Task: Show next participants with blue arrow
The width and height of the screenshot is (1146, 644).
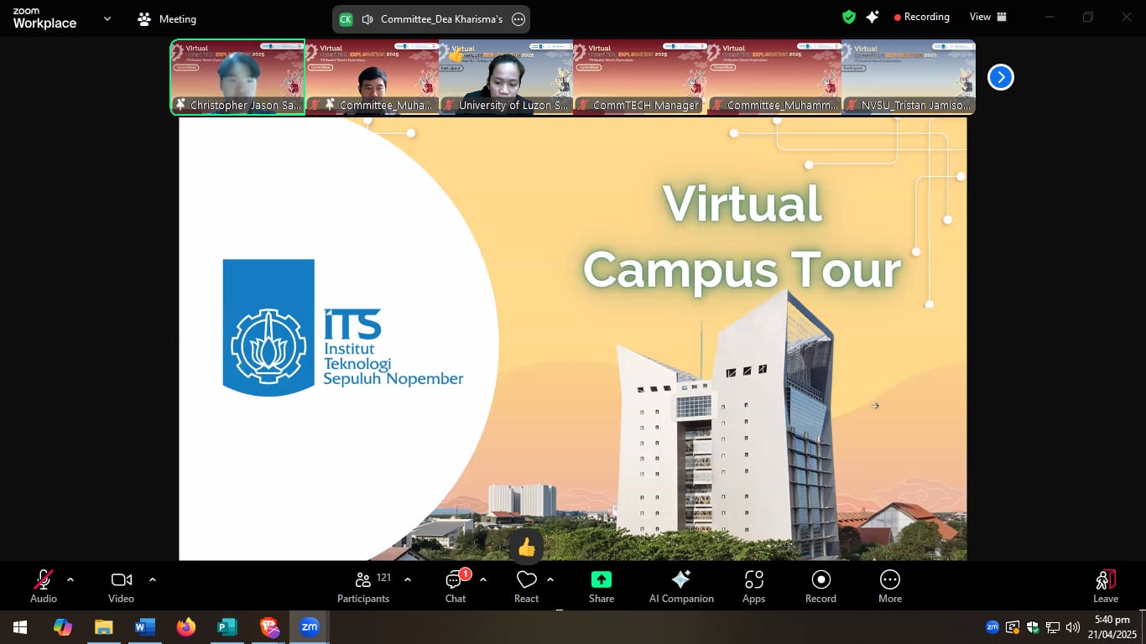Action: pyautogui.click(x=1000, y=77)
